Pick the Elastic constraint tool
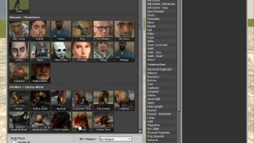The width and height of the screenshot is (254, 143). (151, 15)
